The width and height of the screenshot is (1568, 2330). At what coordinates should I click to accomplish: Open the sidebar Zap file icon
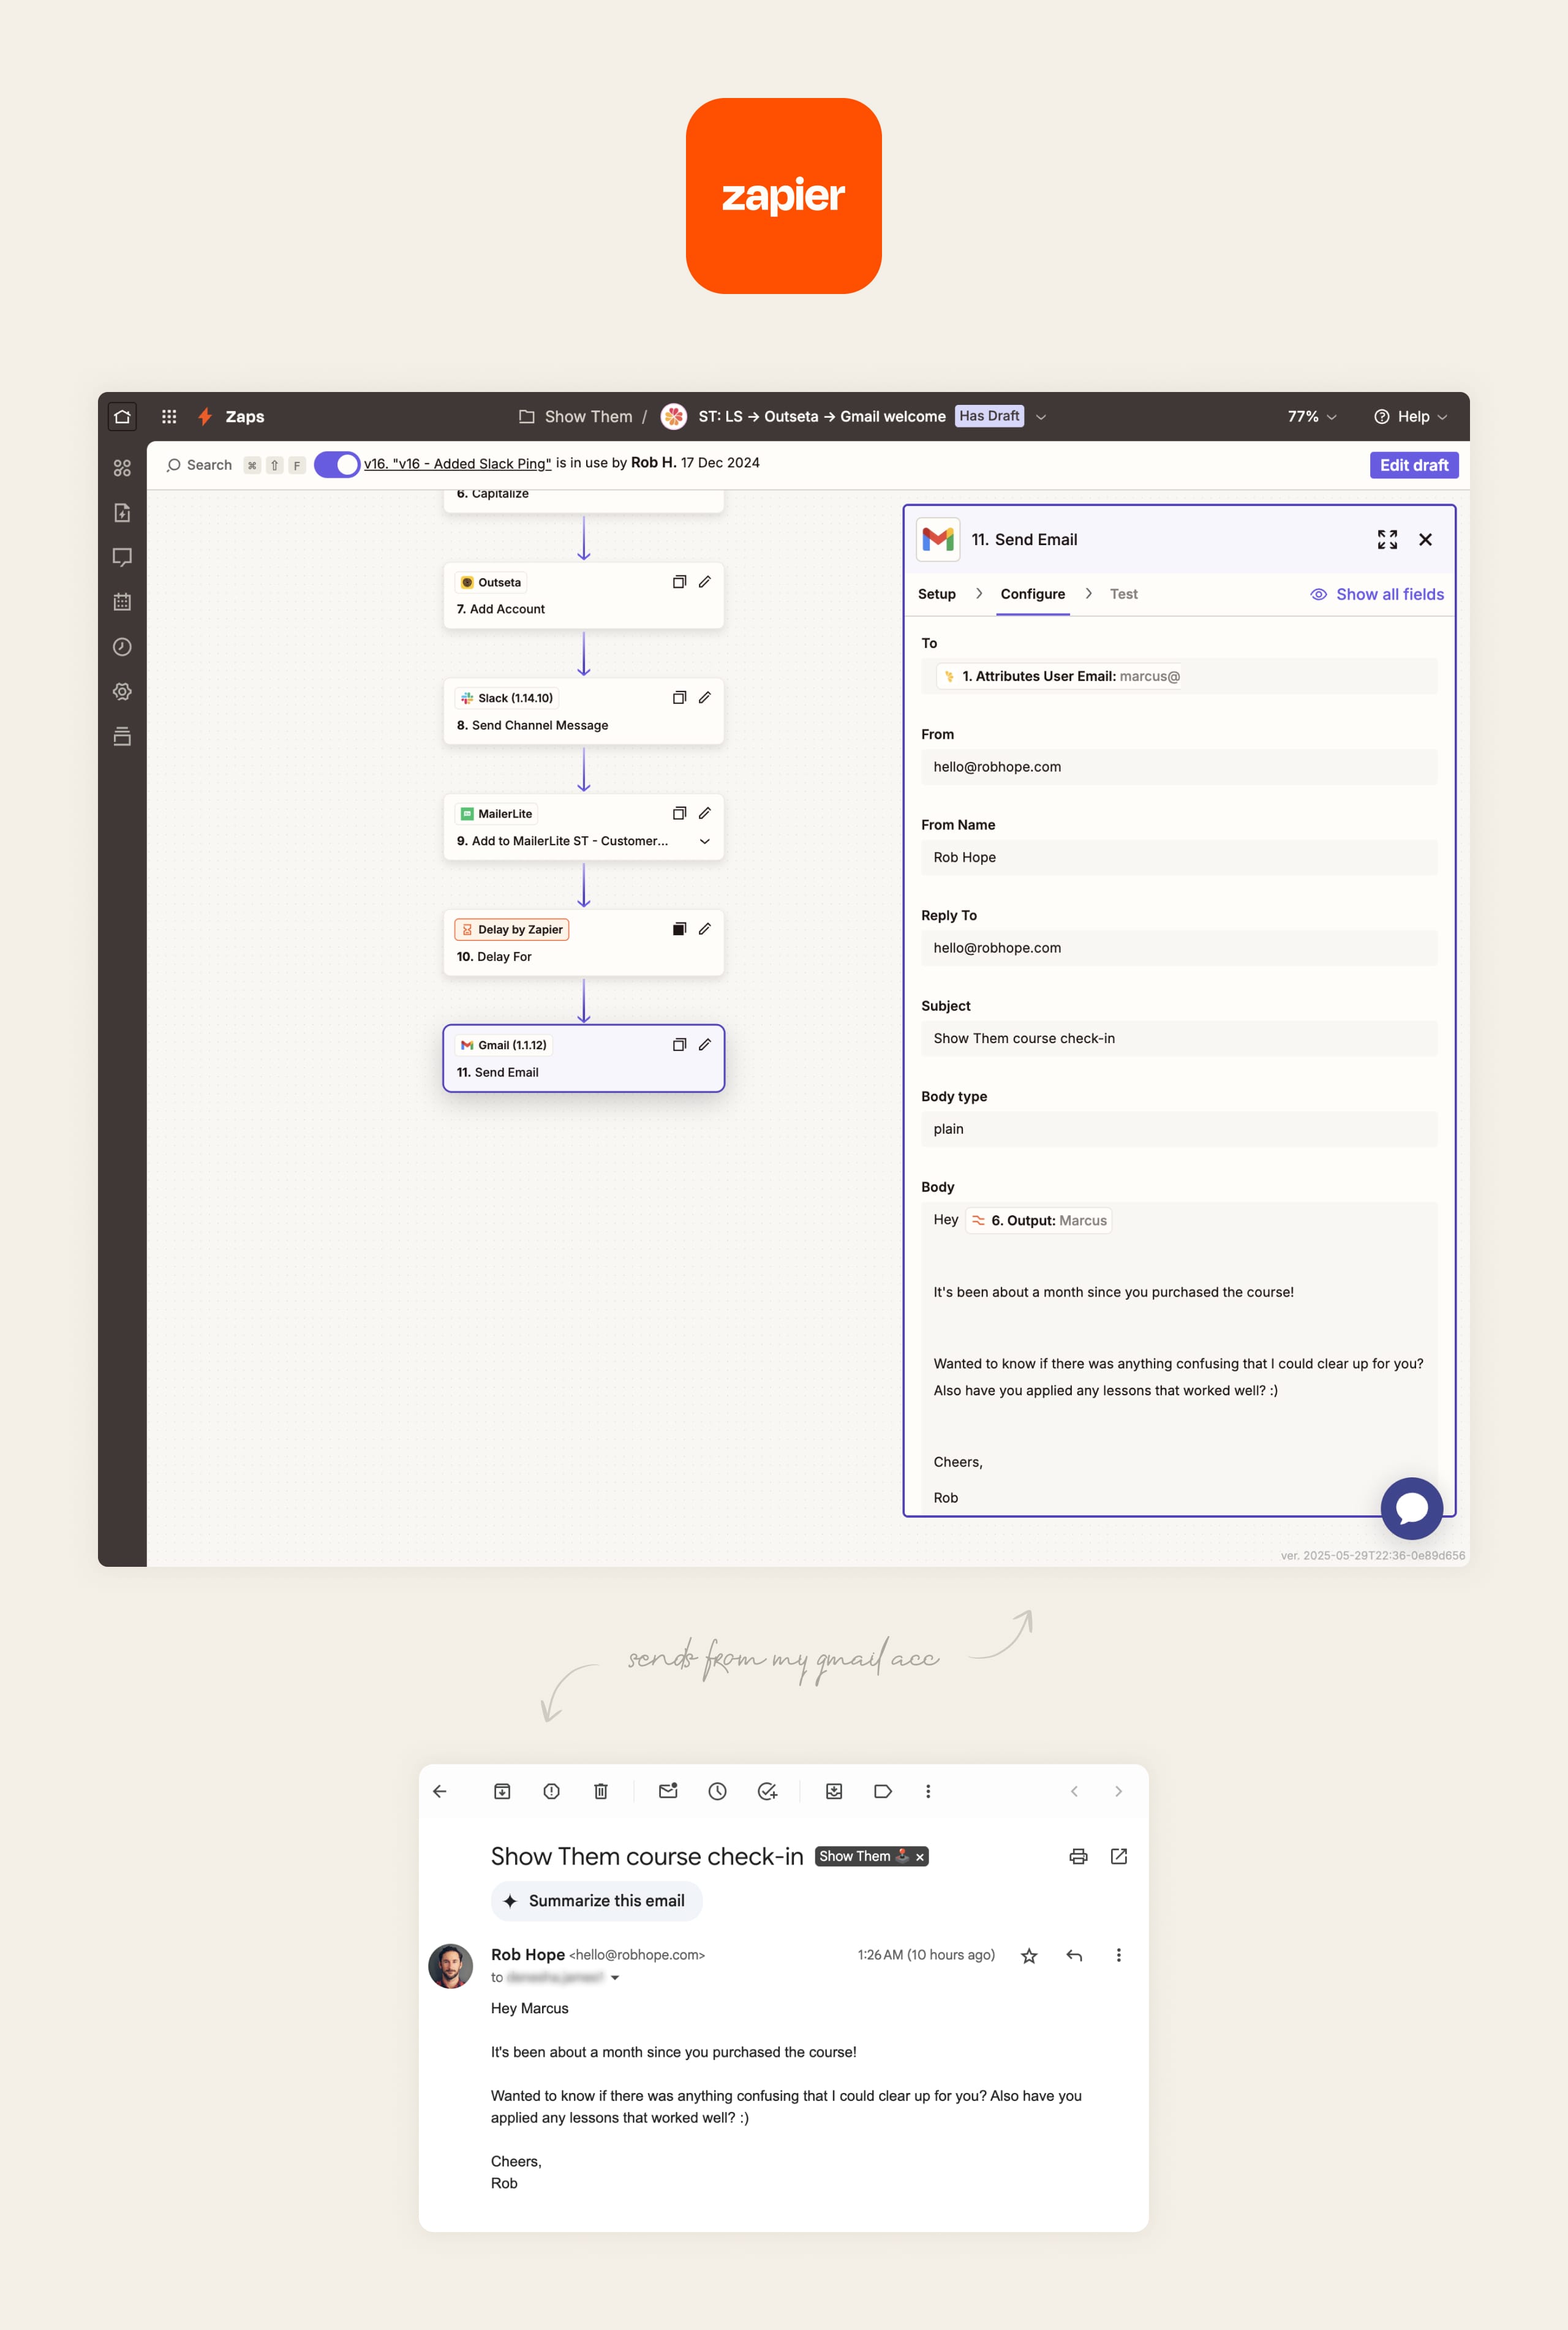122,513
